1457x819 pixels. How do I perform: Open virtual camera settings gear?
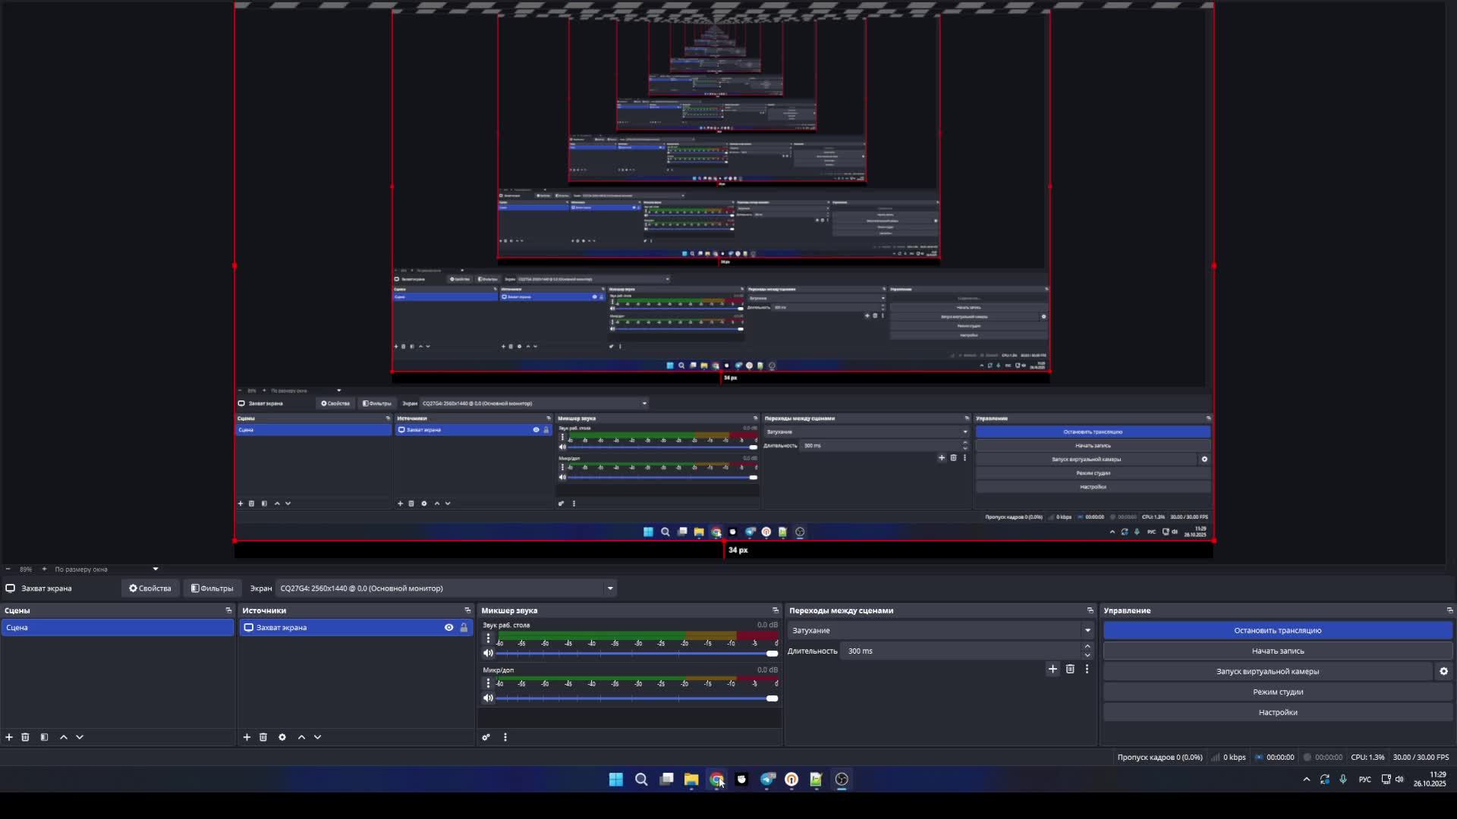coord(1443,671)
